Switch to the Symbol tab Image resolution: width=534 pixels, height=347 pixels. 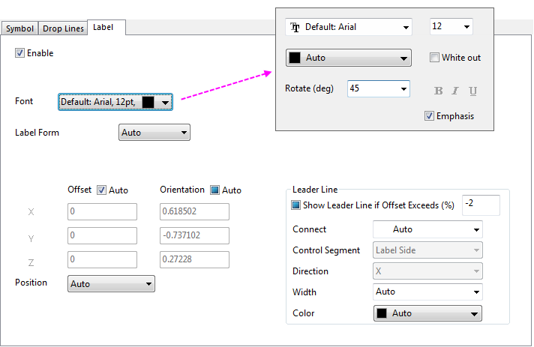(20, 28)
